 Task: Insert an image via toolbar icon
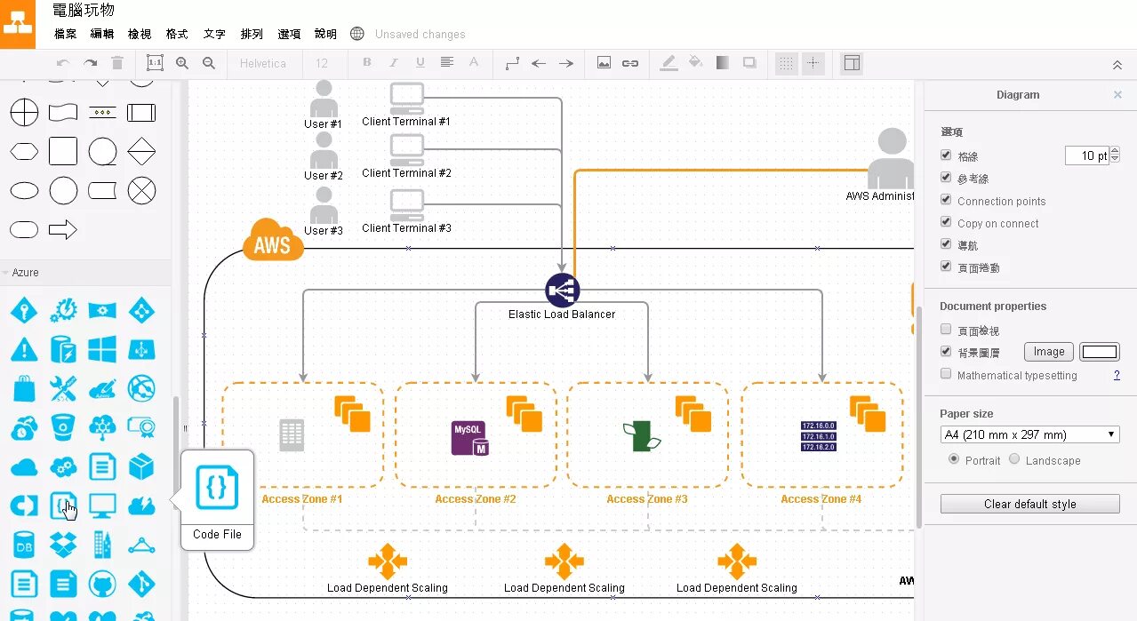pyautogui.click(x=604, y=63)
